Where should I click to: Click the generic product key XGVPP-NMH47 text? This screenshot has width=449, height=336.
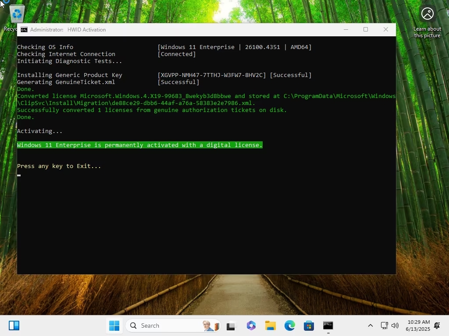212,75
